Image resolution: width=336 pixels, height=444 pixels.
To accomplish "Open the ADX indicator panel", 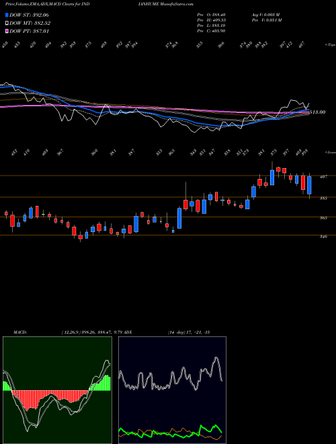I will pyautogui.click(x=172, y=390).
